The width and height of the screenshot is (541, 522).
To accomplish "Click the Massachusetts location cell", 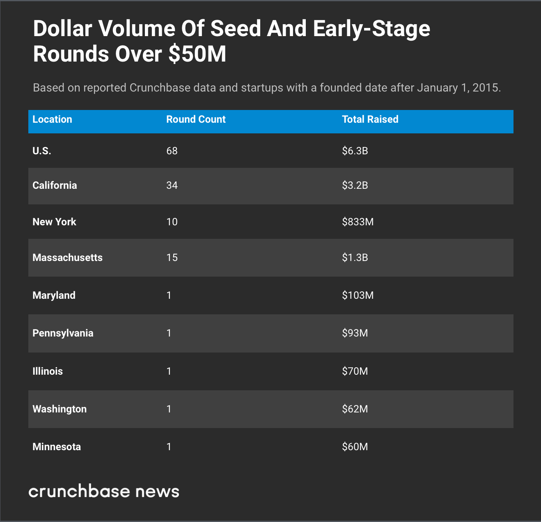I will (67, 258).
